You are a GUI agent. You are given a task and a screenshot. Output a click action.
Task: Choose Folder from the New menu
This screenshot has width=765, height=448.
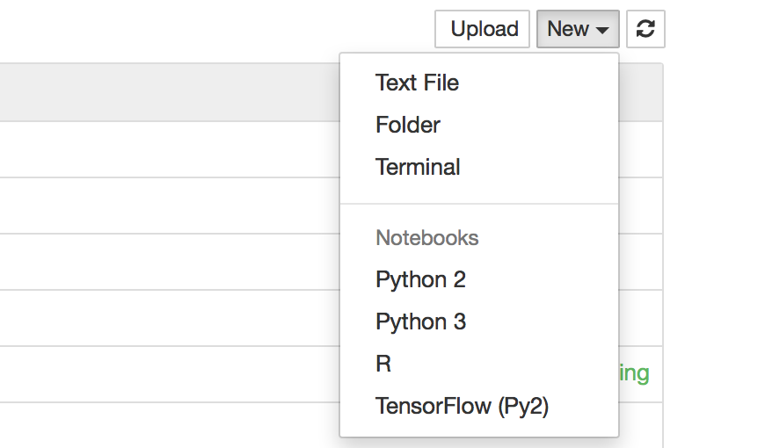click(407, 125)
